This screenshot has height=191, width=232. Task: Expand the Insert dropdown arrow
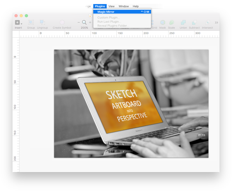click(x=22, y=24)
